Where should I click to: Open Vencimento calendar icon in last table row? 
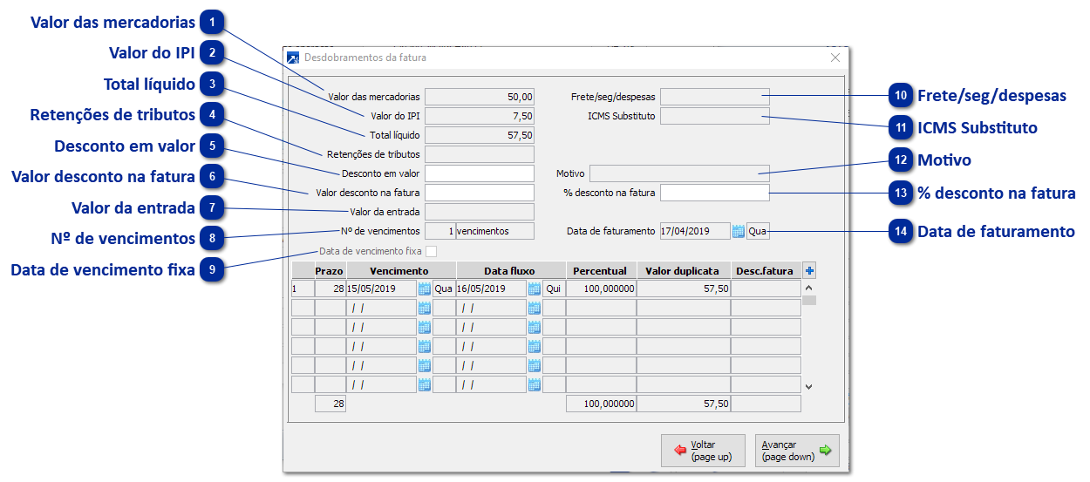pyautogui.click(x=425, y=384)
